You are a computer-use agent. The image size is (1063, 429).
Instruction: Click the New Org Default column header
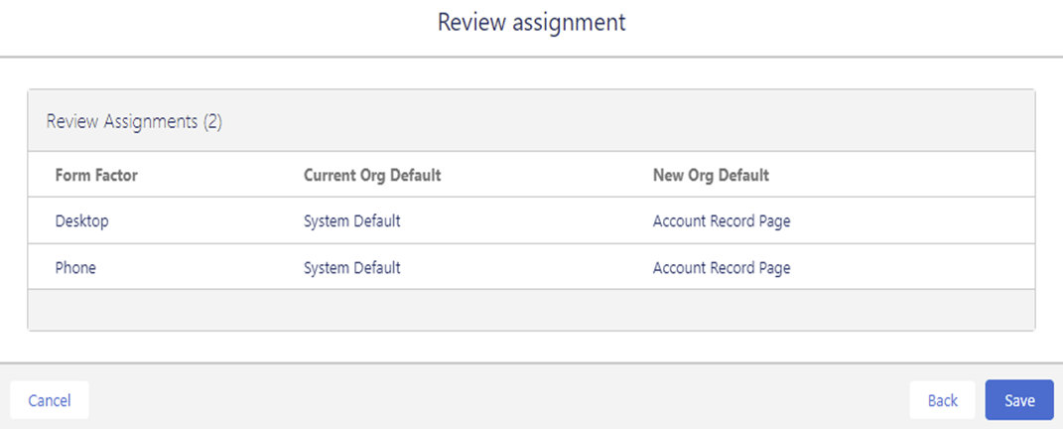click(711, 175)
